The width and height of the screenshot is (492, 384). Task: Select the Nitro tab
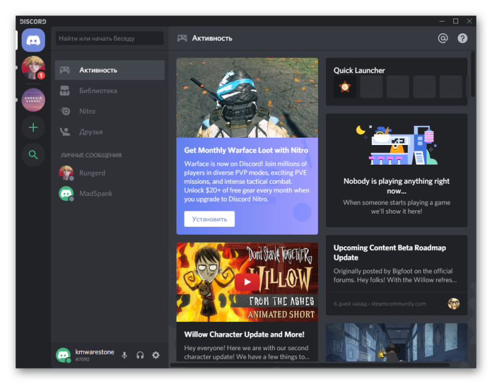110,111
